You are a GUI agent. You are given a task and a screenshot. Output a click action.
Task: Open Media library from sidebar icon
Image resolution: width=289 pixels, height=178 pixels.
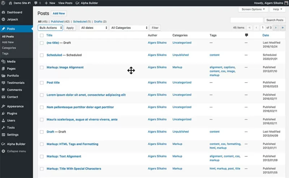coord(3,62)
